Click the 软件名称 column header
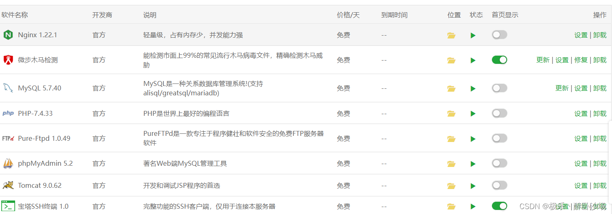The image size is (612, 214). [15, 15]
